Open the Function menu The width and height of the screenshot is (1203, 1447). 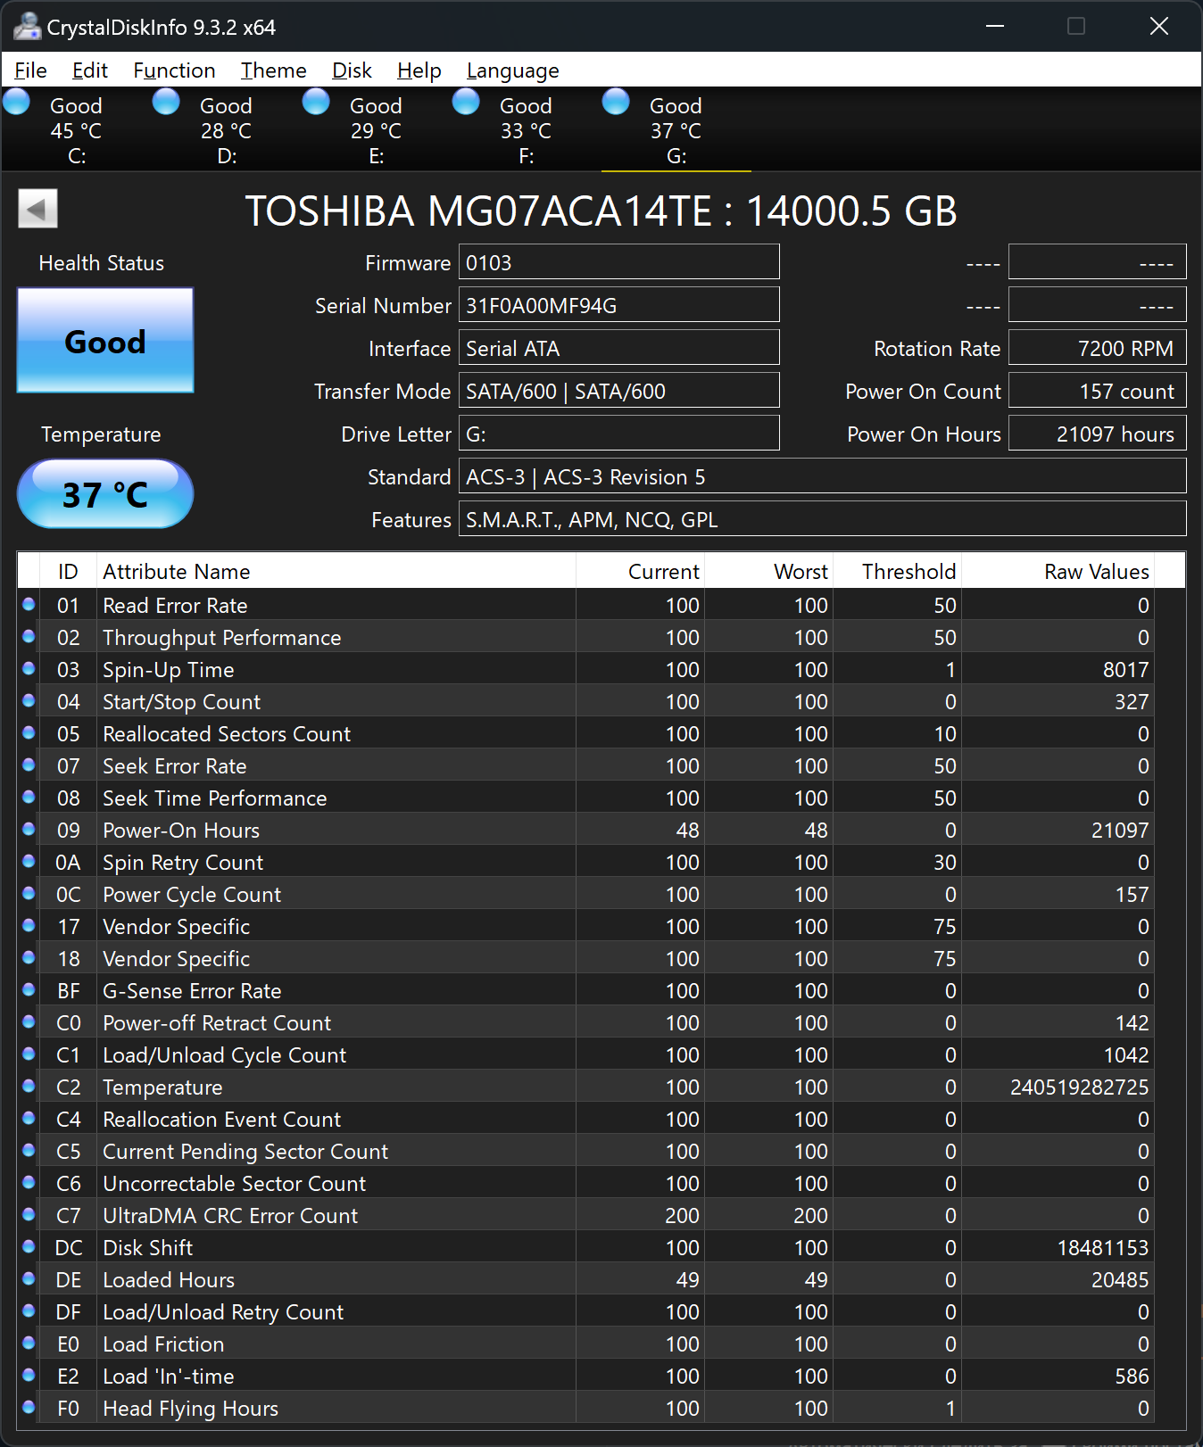pos(174,70)
